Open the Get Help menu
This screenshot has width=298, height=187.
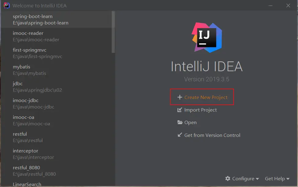point(275,178)
